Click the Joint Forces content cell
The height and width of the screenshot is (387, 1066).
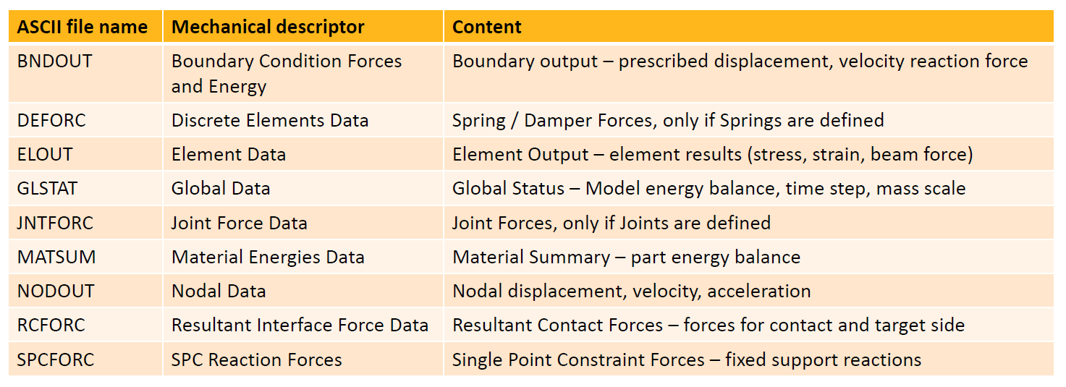click(748, 223)
